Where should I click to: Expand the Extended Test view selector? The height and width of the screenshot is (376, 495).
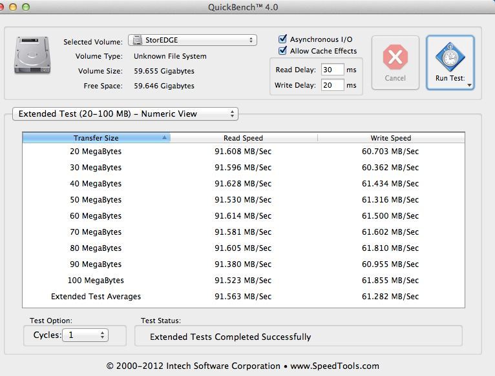tap(125, 114)
